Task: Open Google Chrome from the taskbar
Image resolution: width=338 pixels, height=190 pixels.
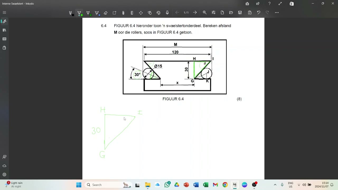Action: point(225,185)
